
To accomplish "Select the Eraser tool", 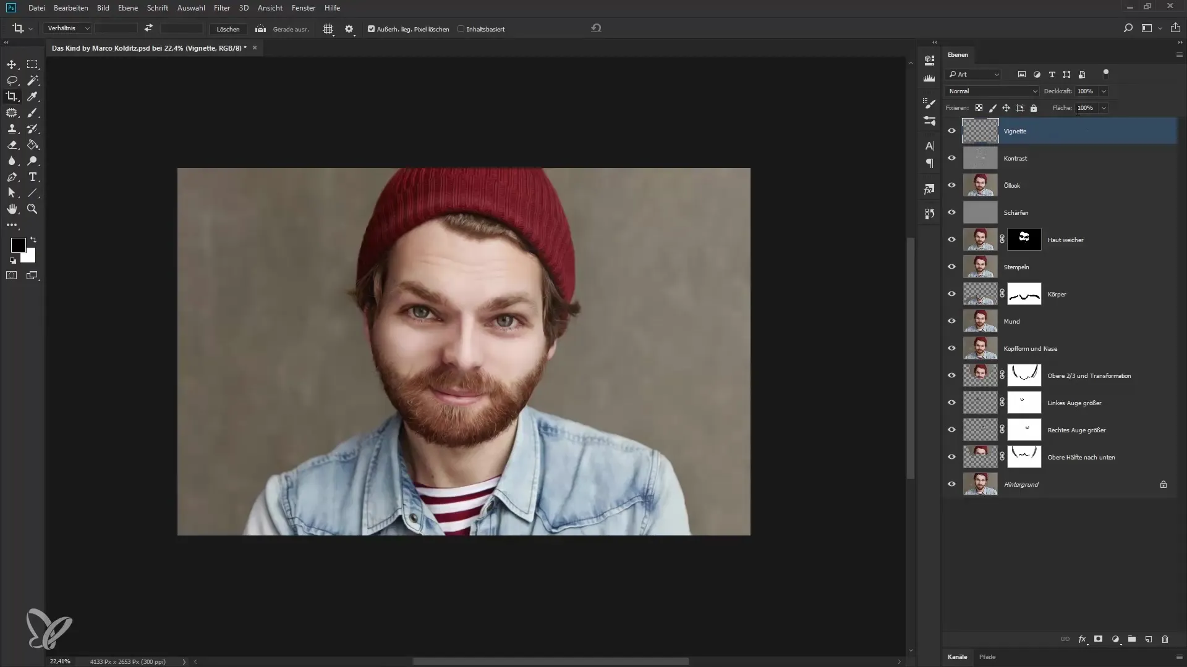I will point(12,145).
